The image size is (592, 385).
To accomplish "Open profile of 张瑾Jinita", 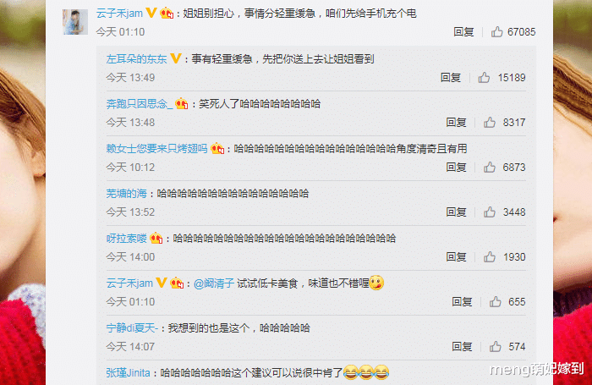I will [x=128, y=373].
